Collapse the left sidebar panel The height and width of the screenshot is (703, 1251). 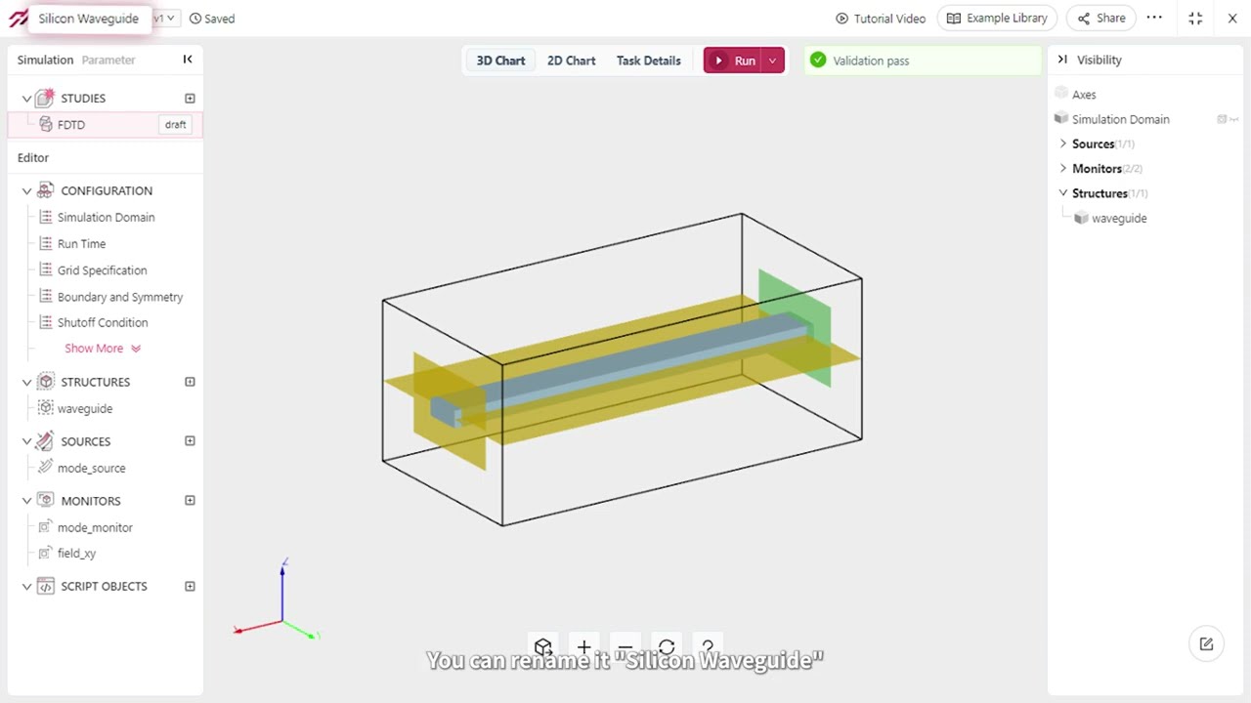188,60
